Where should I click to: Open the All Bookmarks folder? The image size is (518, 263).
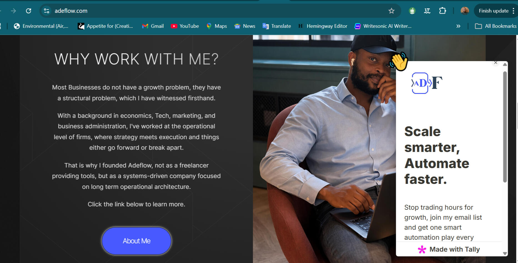[x=496, y=26]
